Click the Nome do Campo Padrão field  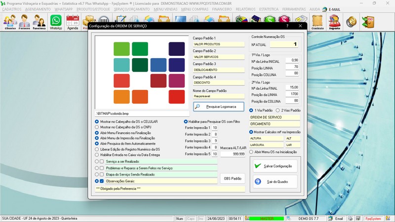(x=218, y=96)
